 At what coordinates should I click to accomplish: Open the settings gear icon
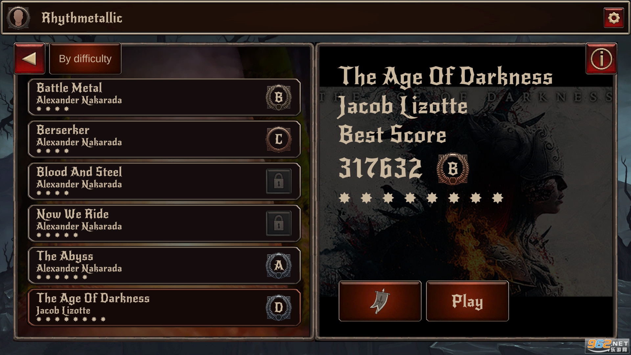click(614, 18)
